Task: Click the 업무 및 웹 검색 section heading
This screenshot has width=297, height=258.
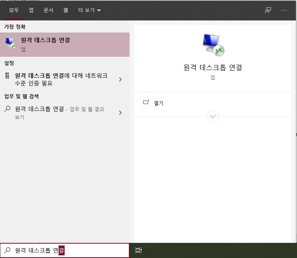Action: click(x=22, y=96)
